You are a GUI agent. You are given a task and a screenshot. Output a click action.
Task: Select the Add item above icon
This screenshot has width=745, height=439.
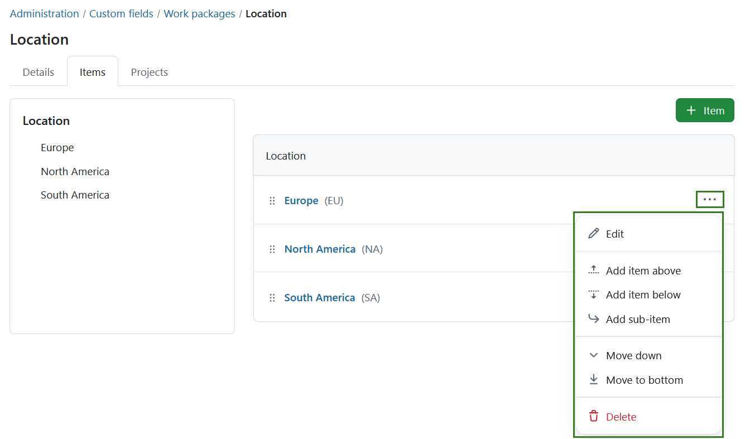593,270
